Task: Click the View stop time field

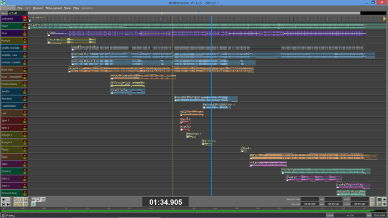Action: click(x=334, y=204)
